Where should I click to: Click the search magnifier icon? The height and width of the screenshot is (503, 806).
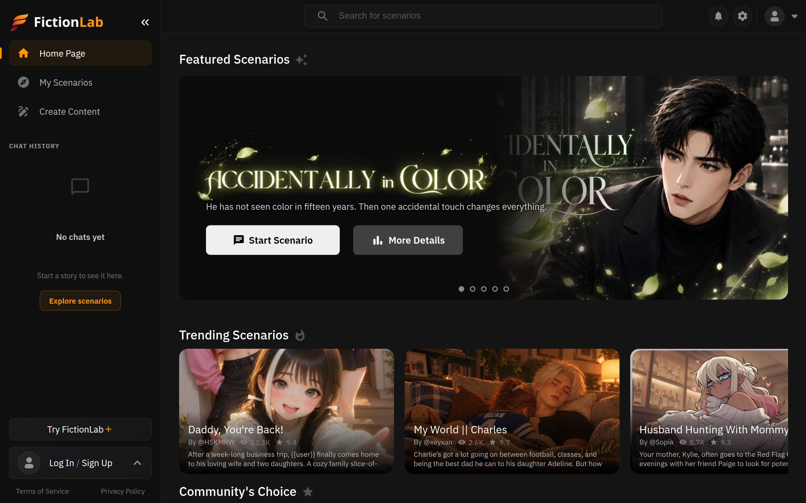(x=322, y=16)
